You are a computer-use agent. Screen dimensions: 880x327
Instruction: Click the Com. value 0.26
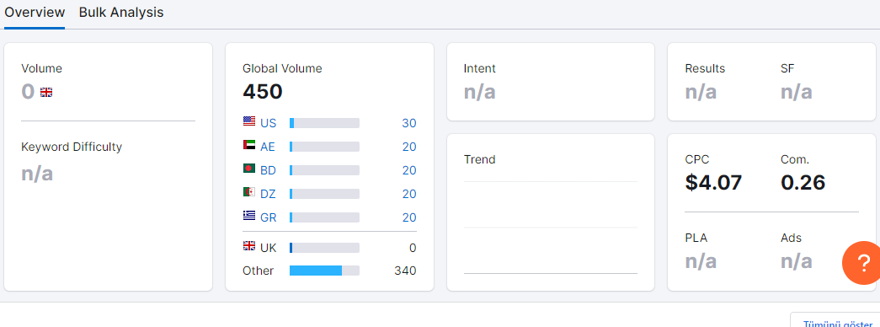pos(803,182)
